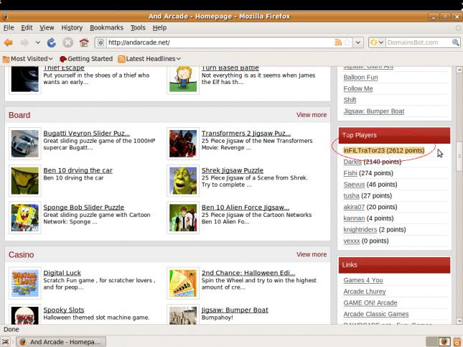Open the Shift sidebar link
This screenshot has width=463, height=347.
click(350, 100)
